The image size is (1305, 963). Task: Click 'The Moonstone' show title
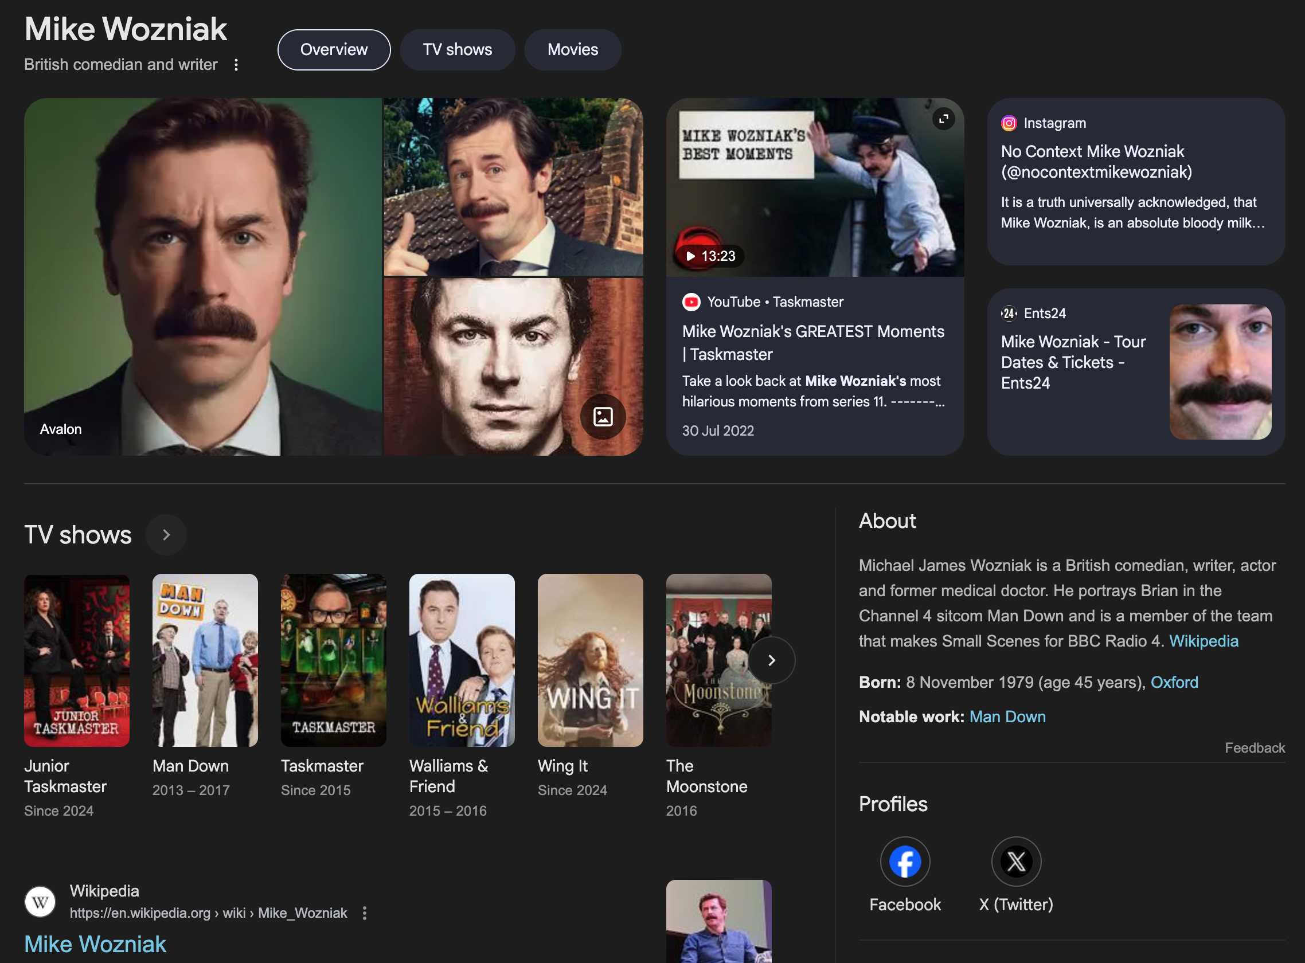[x=707, y=777]
